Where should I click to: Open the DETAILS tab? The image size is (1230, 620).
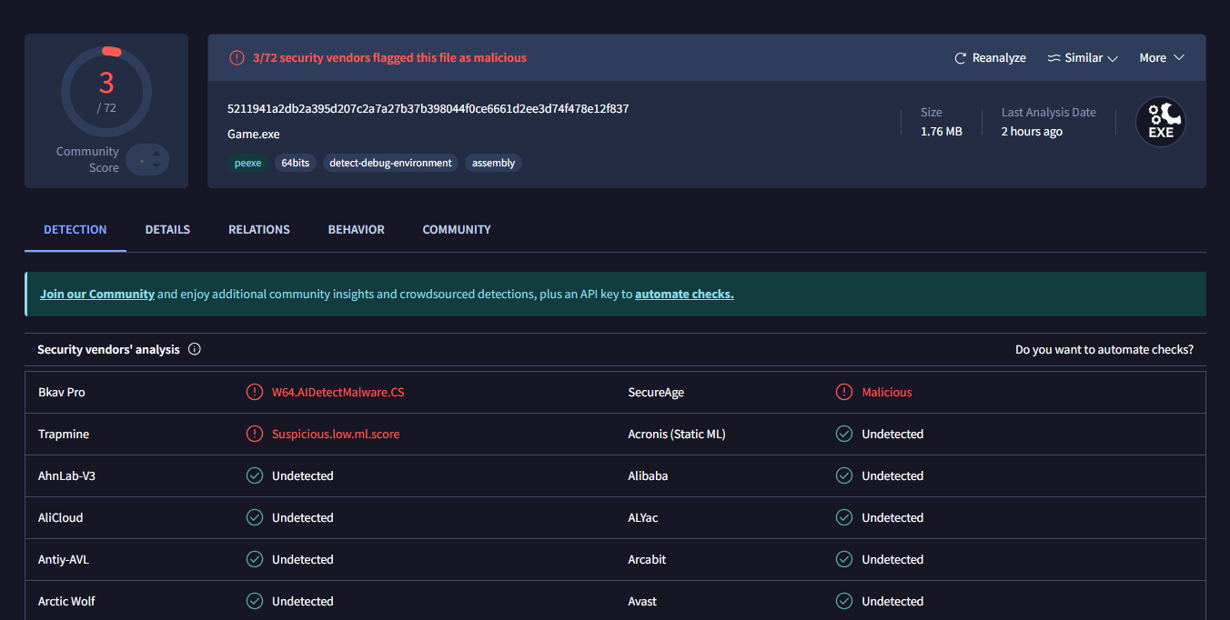tap(167, 230)
